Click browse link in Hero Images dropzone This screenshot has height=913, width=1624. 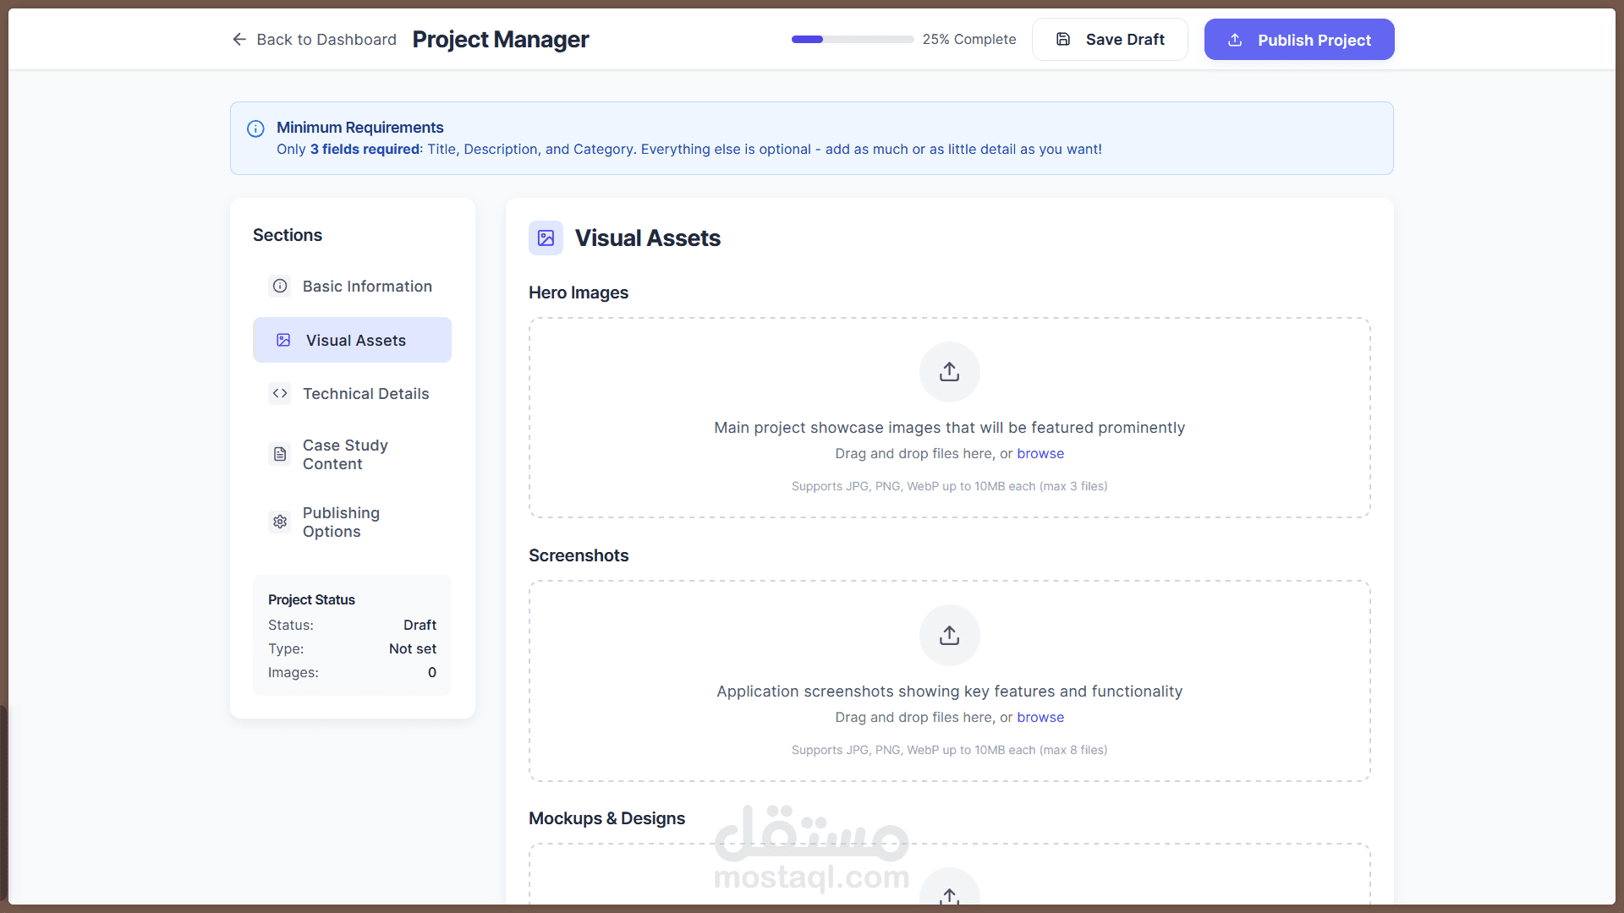click(x=1040, y=454)
